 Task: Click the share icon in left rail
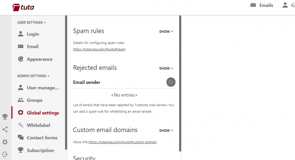click(x=5, y=129)
